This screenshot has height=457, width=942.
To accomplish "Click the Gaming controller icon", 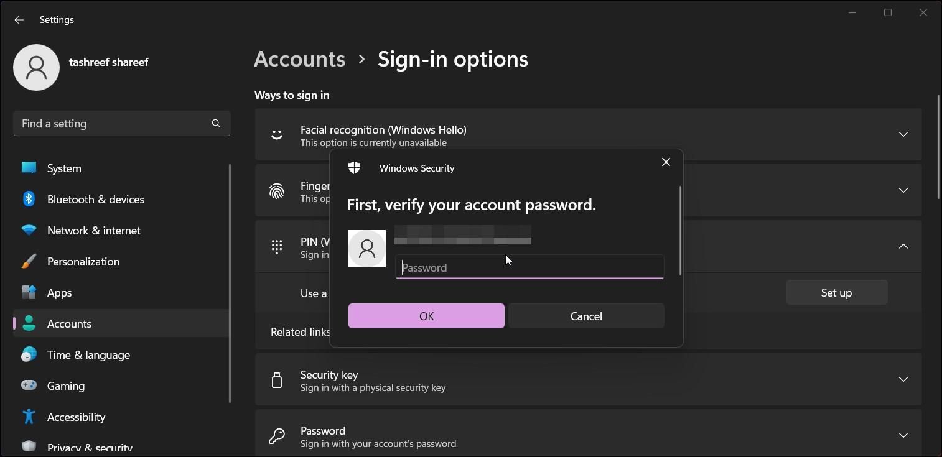I will coord(29,385).
